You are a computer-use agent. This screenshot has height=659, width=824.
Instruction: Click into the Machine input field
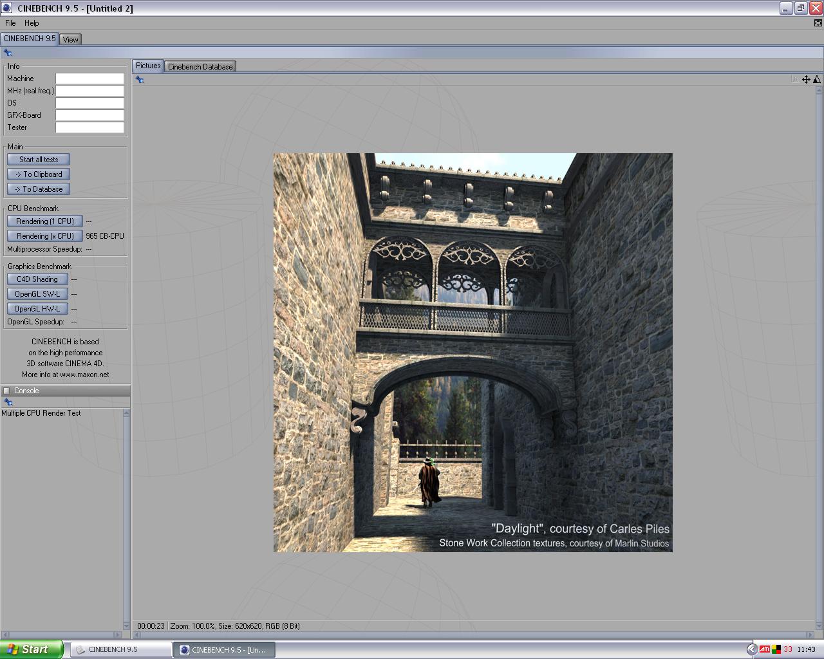(89, 79)
